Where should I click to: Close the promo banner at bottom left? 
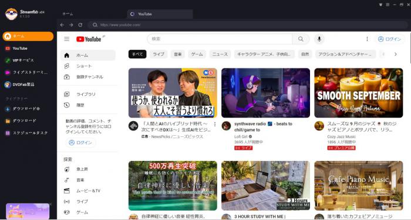coord(50,204)
